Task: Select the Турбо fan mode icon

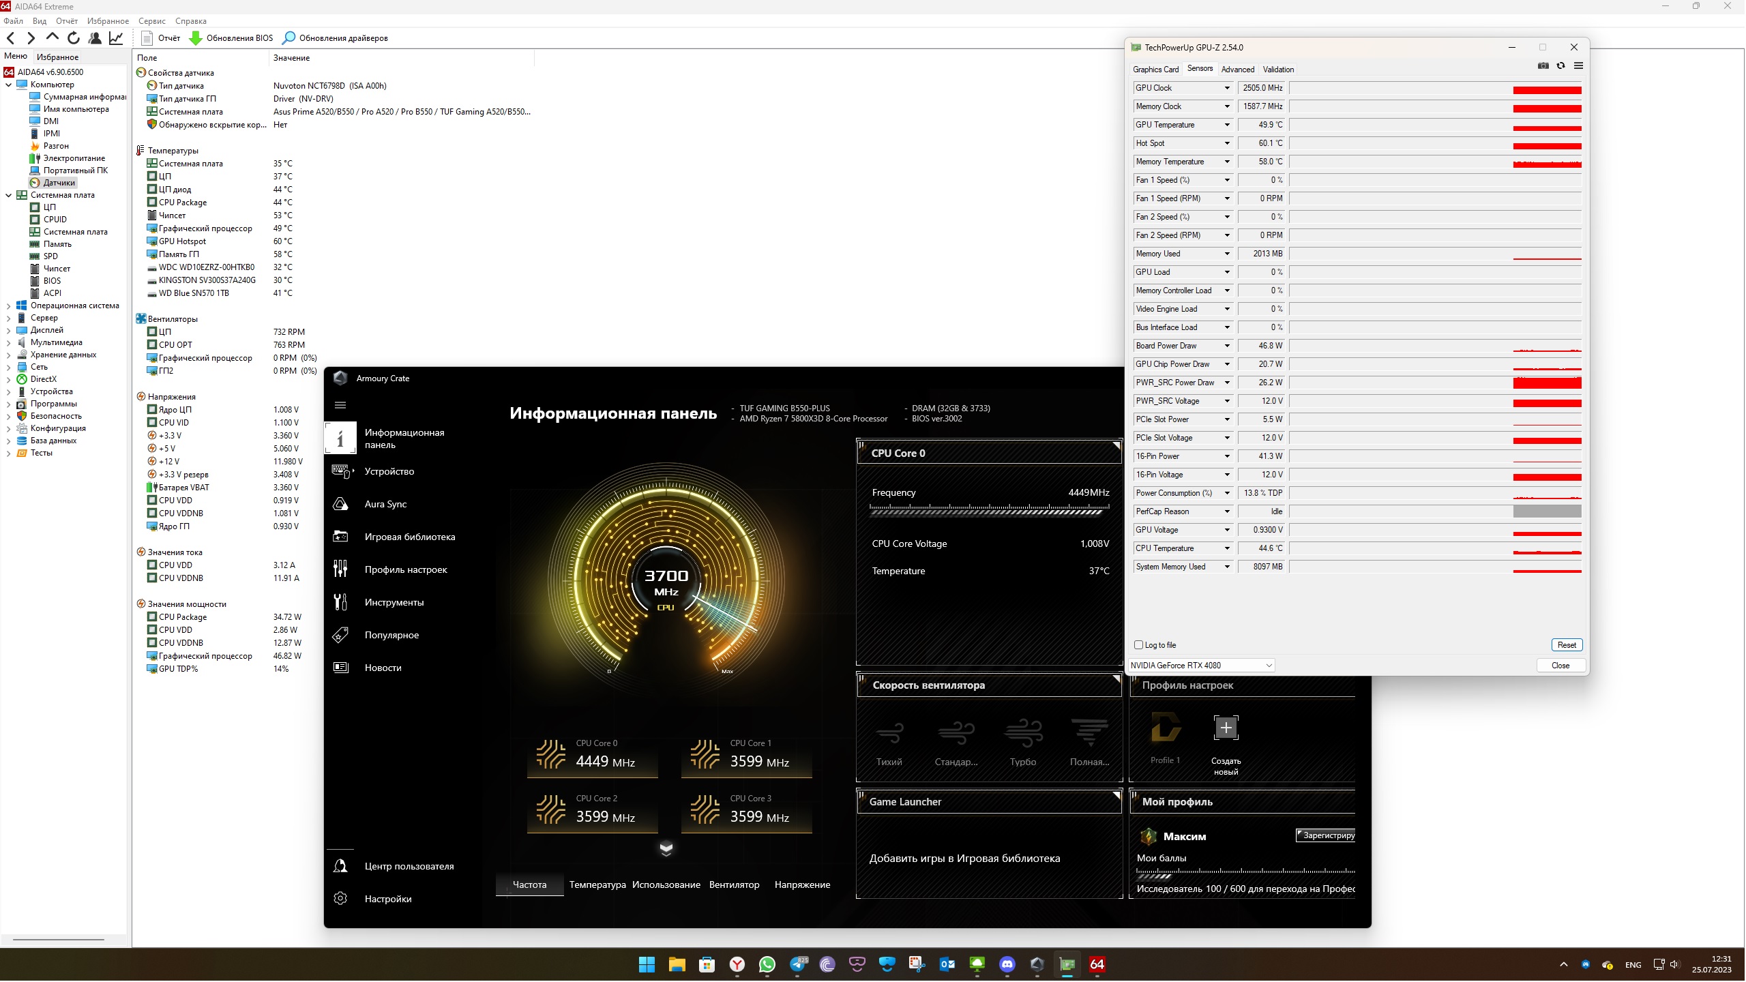Action: [1023, 734]
